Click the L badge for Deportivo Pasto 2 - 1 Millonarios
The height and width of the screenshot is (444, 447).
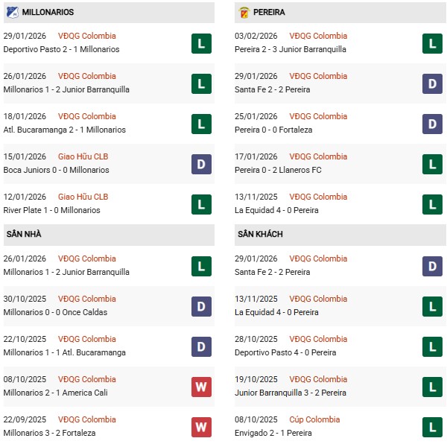coord(201,43)
